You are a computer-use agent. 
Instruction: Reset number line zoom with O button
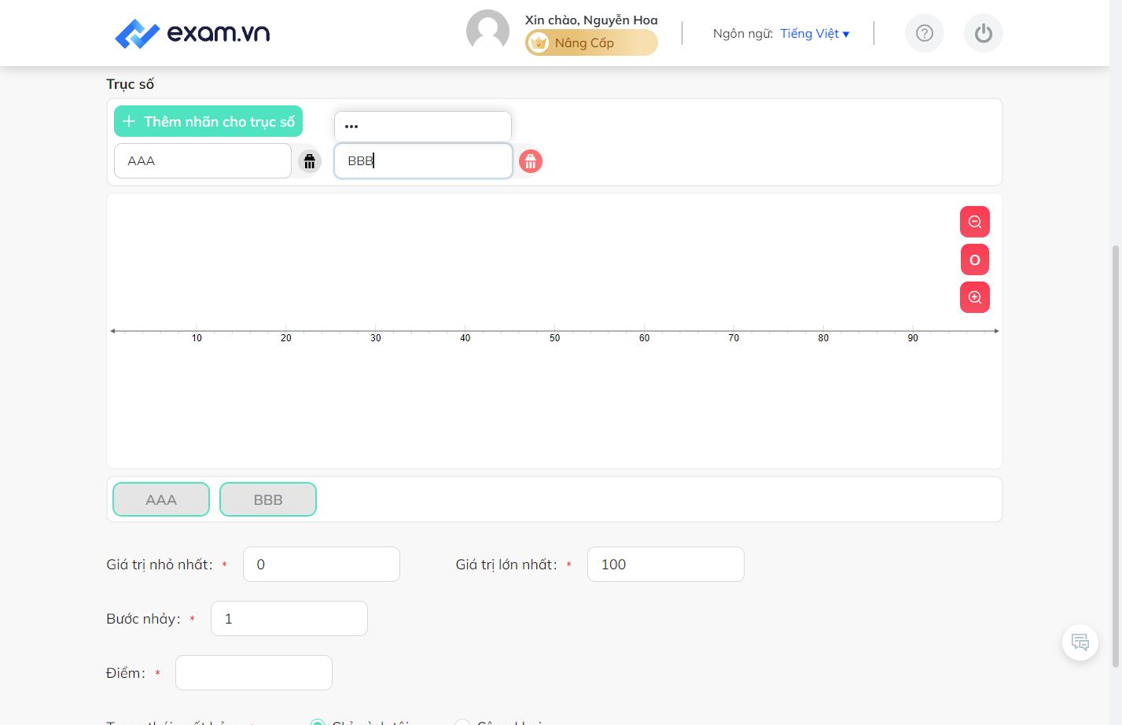pos(975,259)
